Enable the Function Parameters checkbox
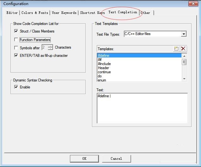 16,40
